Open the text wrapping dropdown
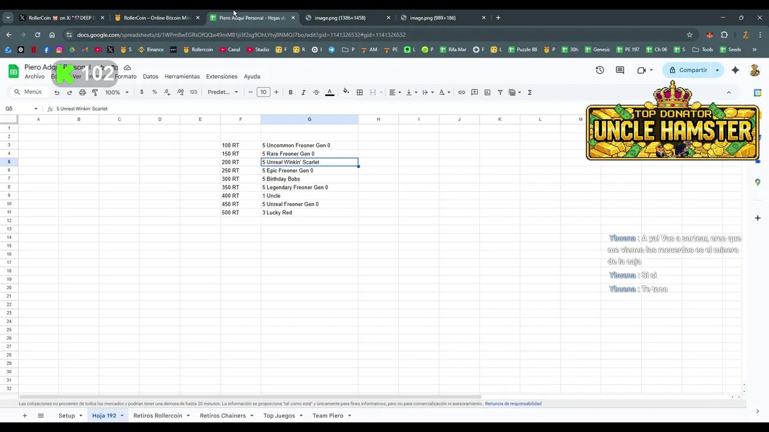769x432 pixels. click(x=428, y=92)
